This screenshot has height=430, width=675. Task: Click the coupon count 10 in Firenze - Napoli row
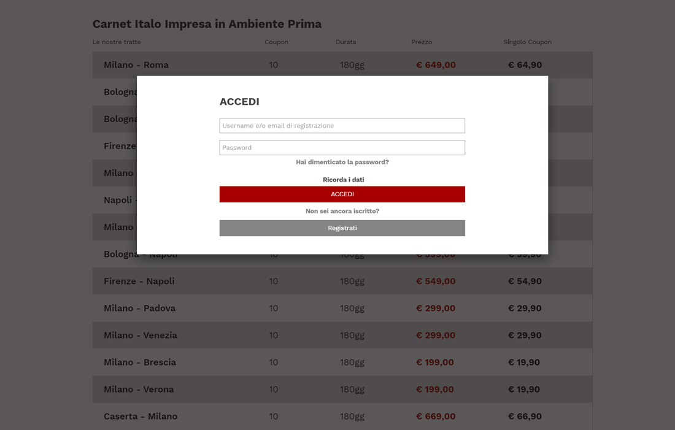point(273,281)
